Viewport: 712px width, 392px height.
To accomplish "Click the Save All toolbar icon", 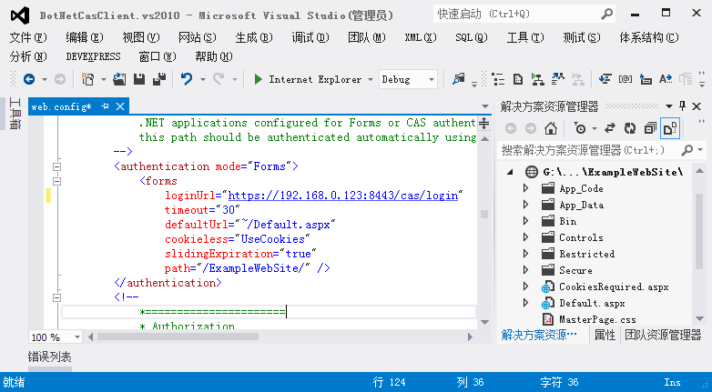I will pyautogui.click(x=158, y=80).
